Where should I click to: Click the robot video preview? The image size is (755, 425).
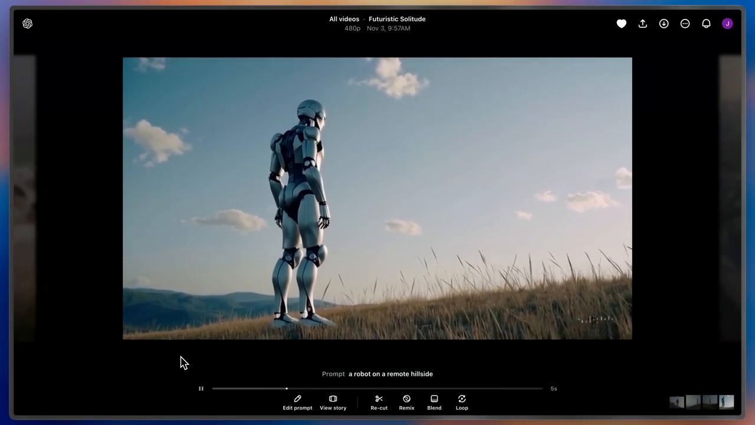click(377, 198)
